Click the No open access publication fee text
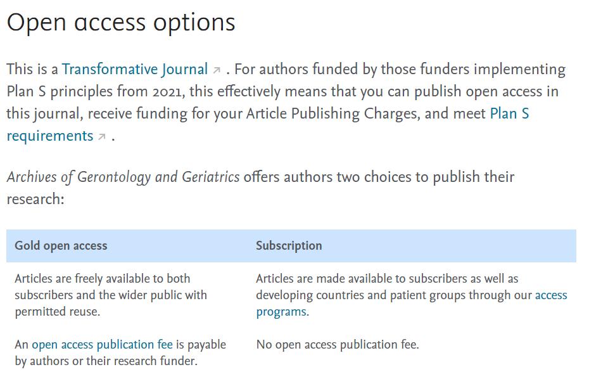 pyautogui.click(x=338, y=345)
